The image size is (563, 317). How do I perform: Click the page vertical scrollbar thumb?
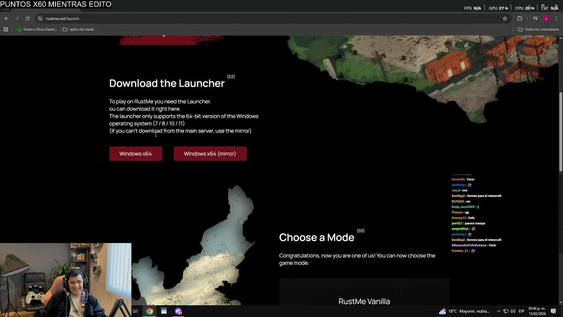[x=560, y=132]
